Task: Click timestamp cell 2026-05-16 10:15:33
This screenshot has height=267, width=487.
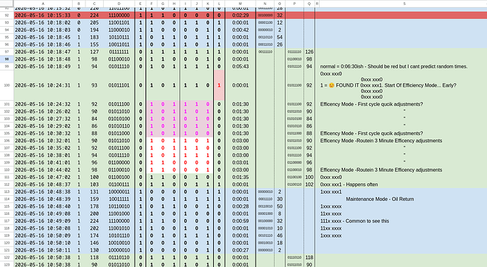Action: (43, 15)
